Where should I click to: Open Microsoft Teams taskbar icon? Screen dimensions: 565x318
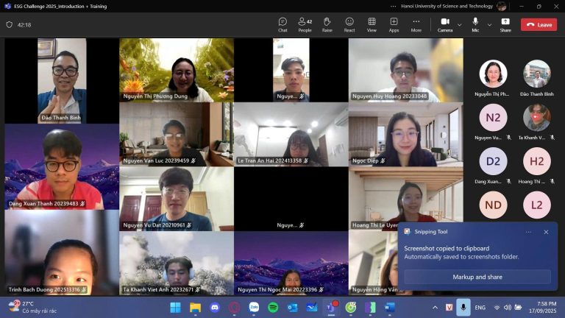click(331, 308)
